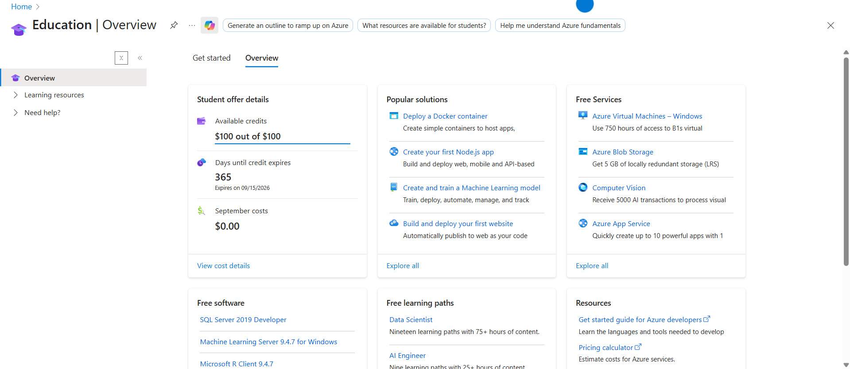850x369 pixels.
Task: Click the September costs dollar icon
Action: pyautogui.click(x=202, y=211)
